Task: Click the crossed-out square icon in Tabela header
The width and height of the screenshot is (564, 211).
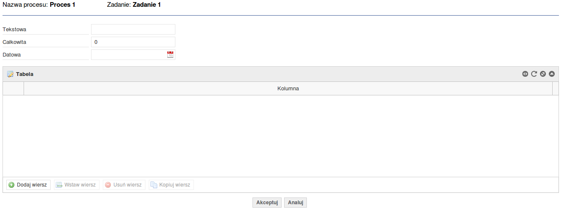Action: coord(543,74)
